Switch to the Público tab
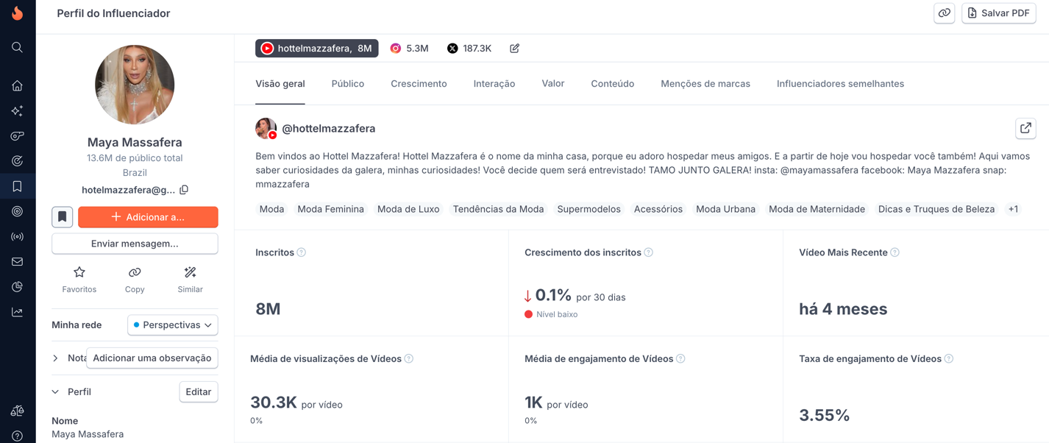The height and width of the screenshot is (443, 1049). (x=348, y=84)
